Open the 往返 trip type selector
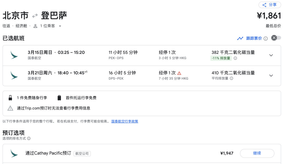 tap(6, 26)
